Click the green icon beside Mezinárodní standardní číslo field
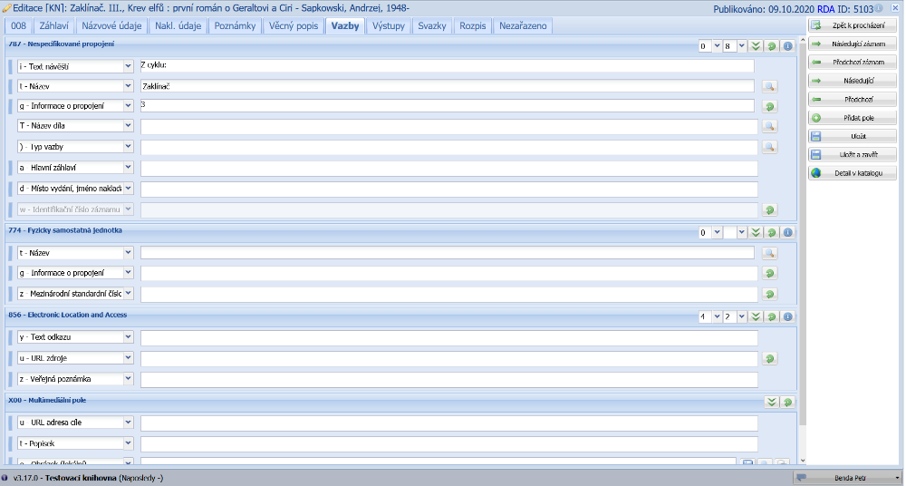Screen dimensions: 906x486 769,294
